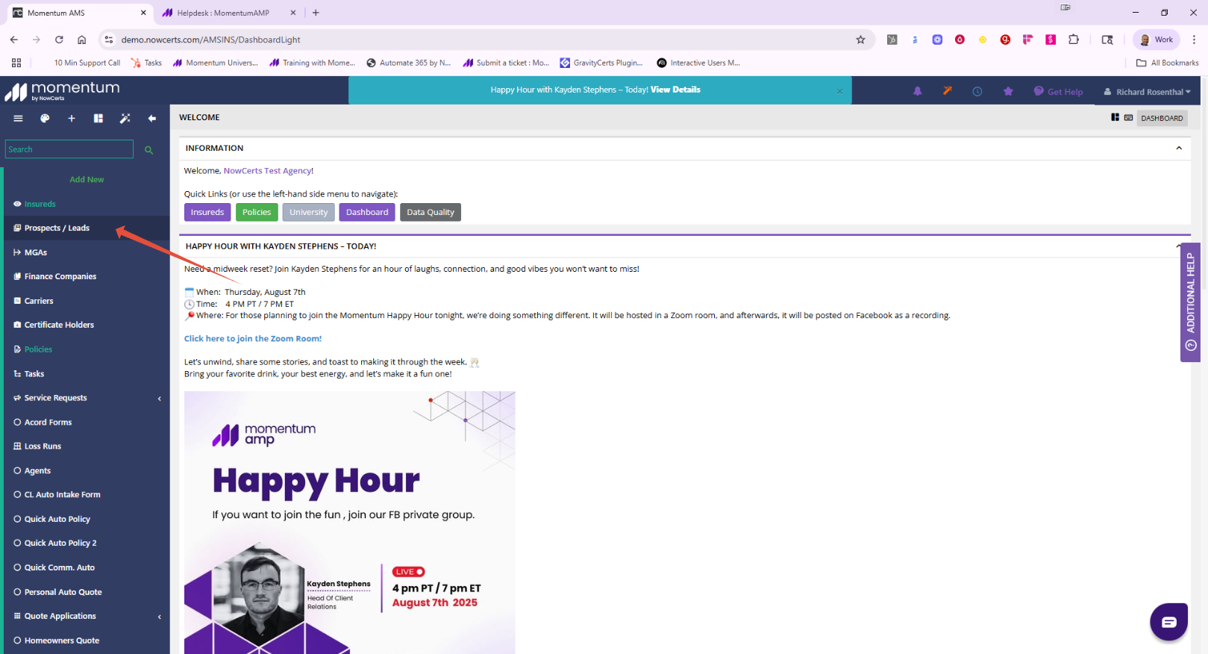This screenshot has width=1208, height=654.
Task: Click the notifications bell icon
Action: [918, 91]
